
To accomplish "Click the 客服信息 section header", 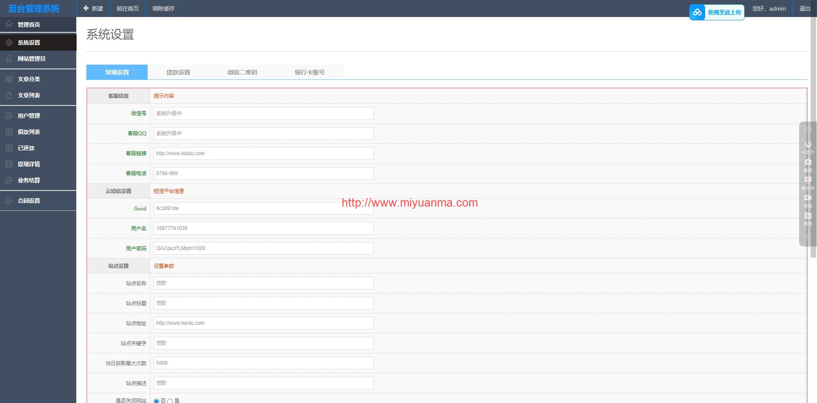I will pyautogui.click(x=118, y=96).
